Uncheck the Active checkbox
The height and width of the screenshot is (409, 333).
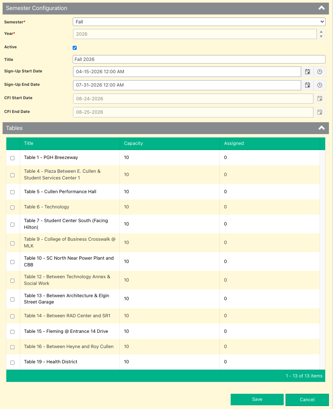[75, 48]
